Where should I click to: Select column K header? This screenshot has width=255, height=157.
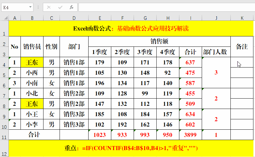click(x=242, y=18)
